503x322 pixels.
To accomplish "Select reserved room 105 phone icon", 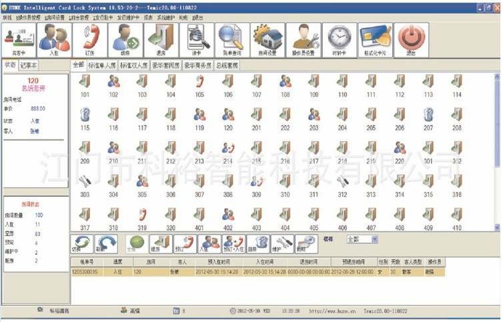I will tap(199, 82).
